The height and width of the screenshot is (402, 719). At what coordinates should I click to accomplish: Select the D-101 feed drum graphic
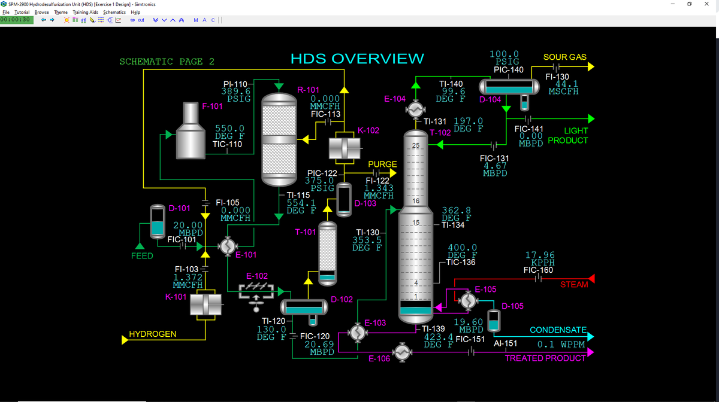158,222
